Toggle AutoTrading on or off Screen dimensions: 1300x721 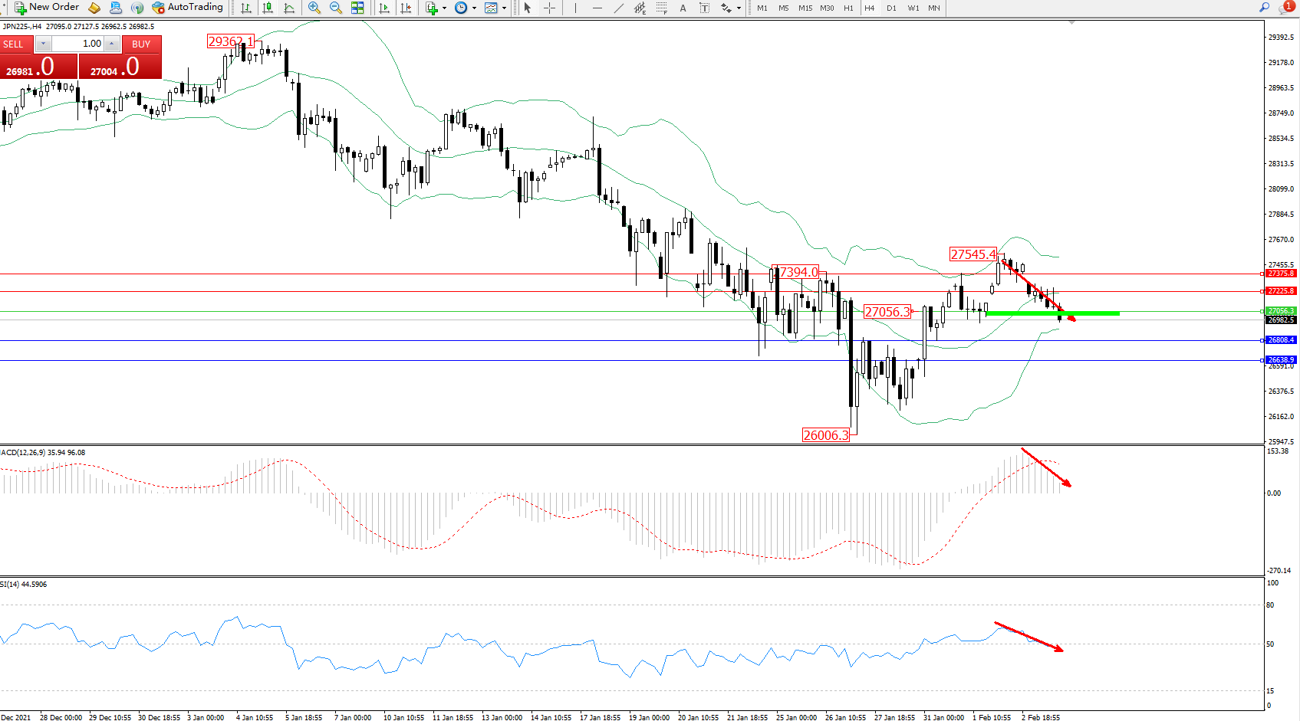[x=188, y=8]
